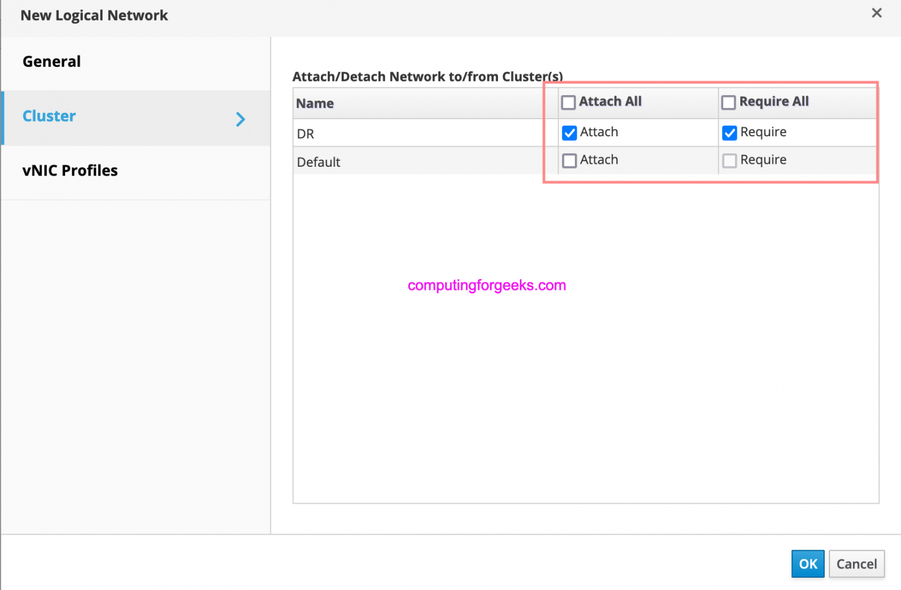This screenshot has width=901, height=590.
Task: Switch to the General section
Action: coord(52,61)
